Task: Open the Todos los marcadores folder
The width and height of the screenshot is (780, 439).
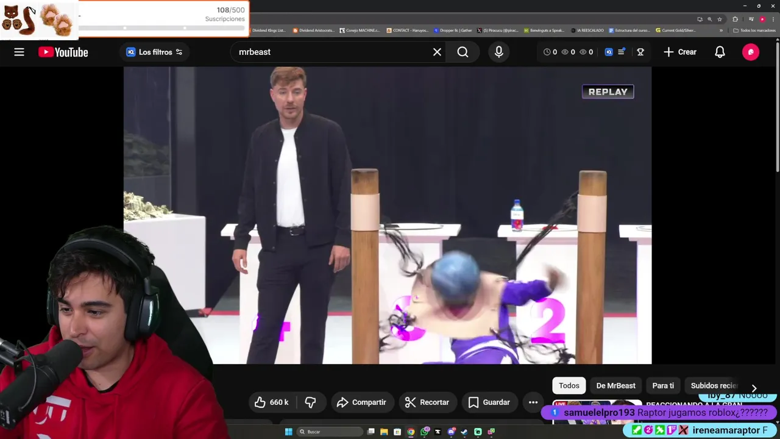Action: (x=754, y=30)
